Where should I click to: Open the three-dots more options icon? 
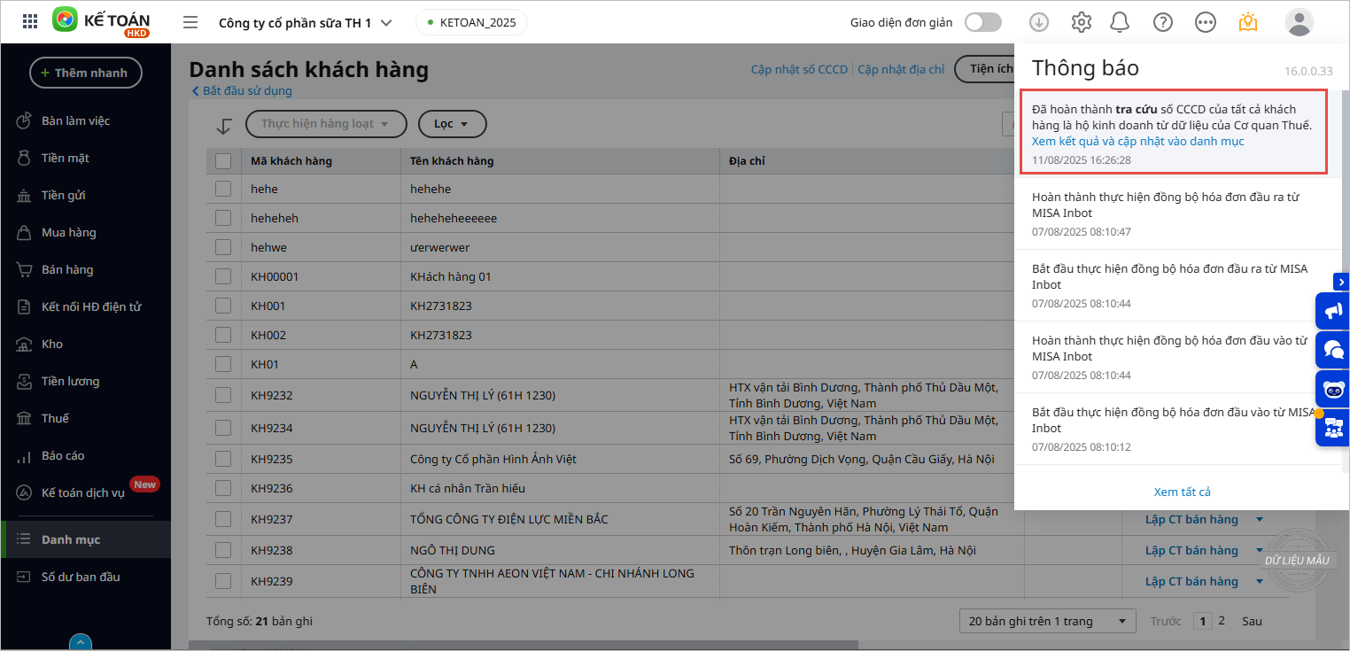pos(1206,22)
